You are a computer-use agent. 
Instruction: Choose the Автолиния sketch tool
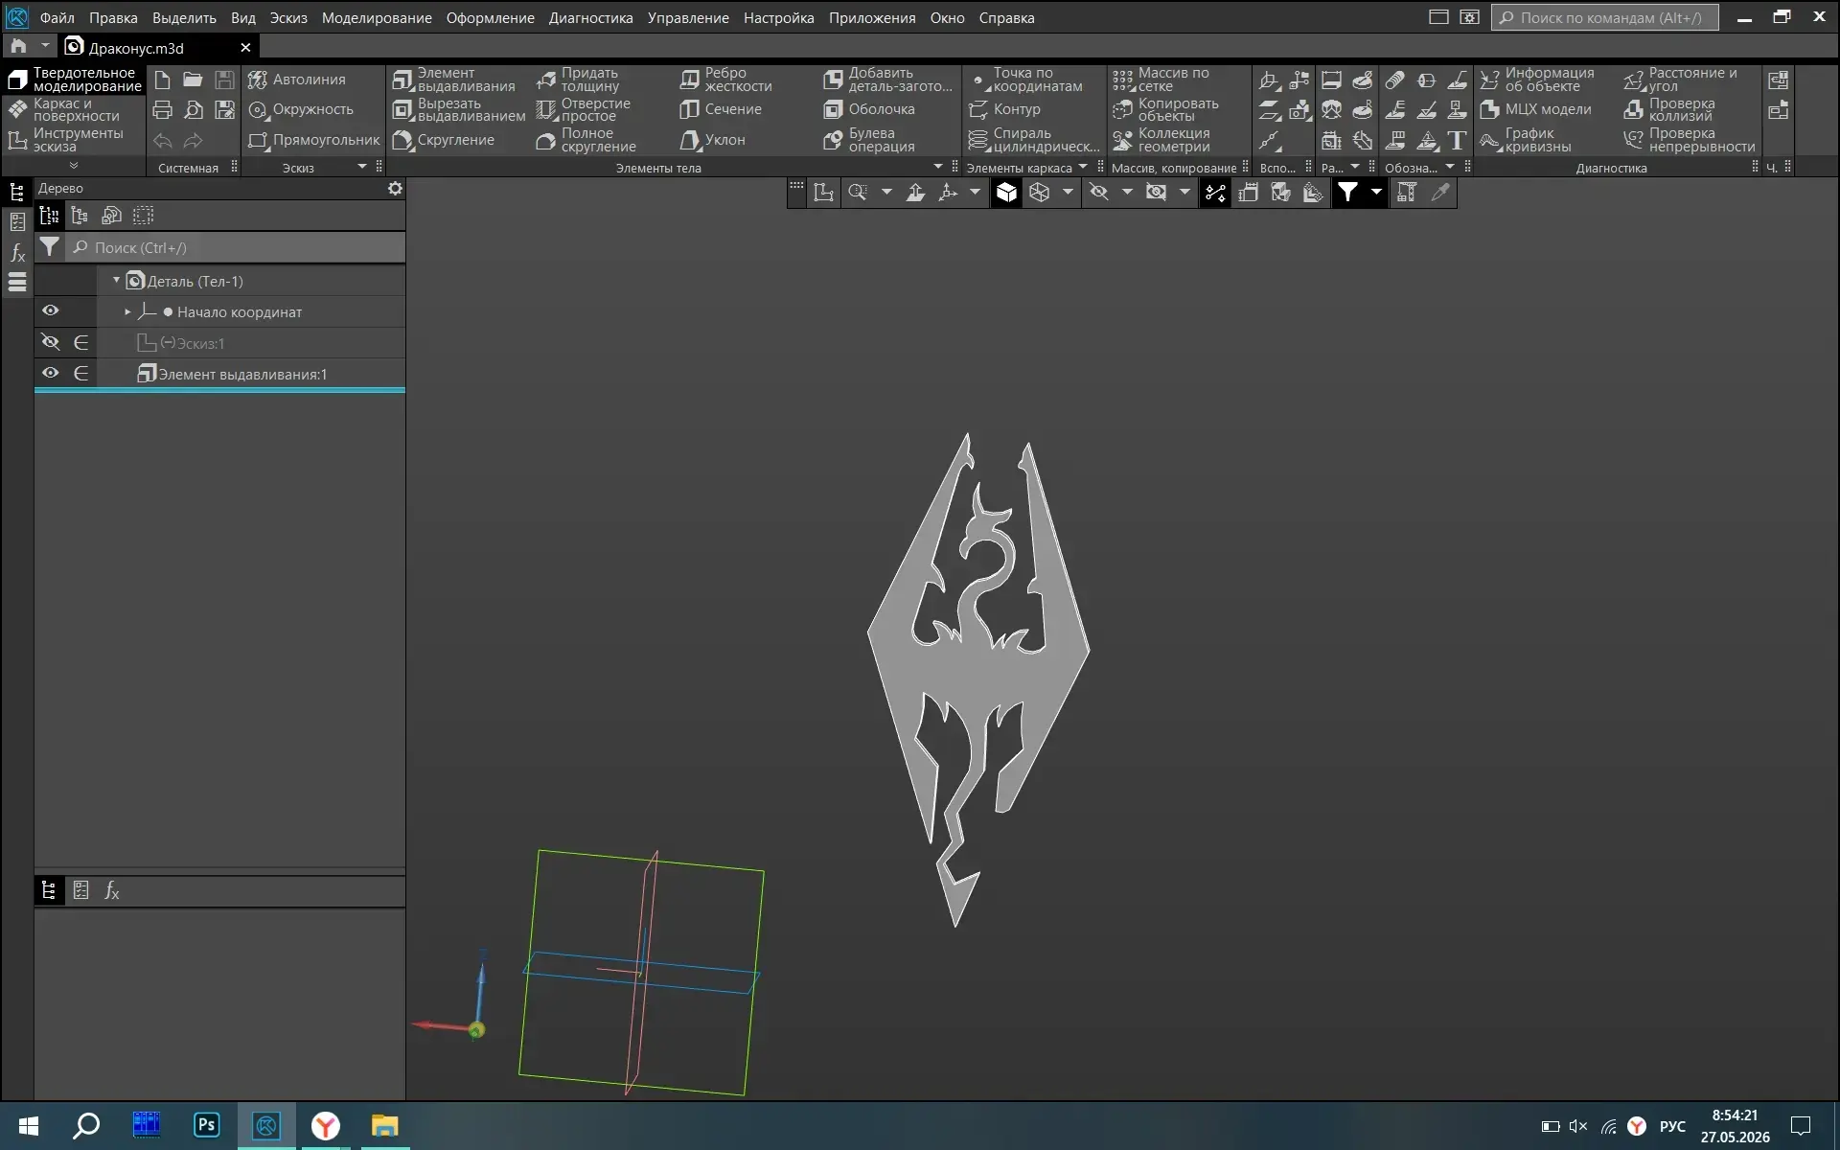297,80
